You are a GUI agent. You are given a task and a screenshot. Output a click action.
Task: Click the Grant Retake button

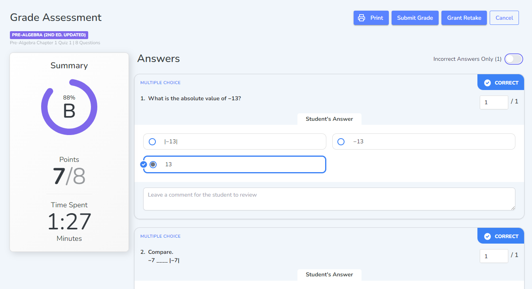[x=464, y=18]
